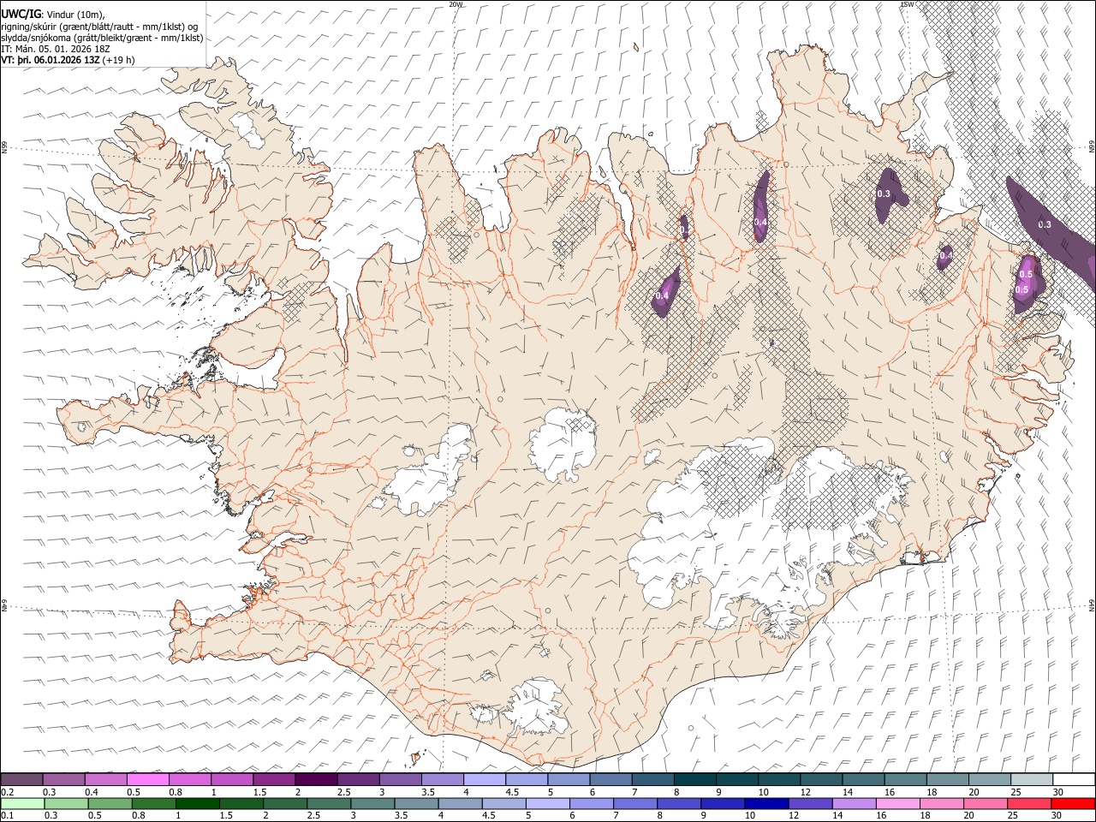Image resolution: width=1096 pixels, height=822 pixels.
Task: Click the 'slydda/snjókoma' legend description line
Action: (x=102, y=38)
